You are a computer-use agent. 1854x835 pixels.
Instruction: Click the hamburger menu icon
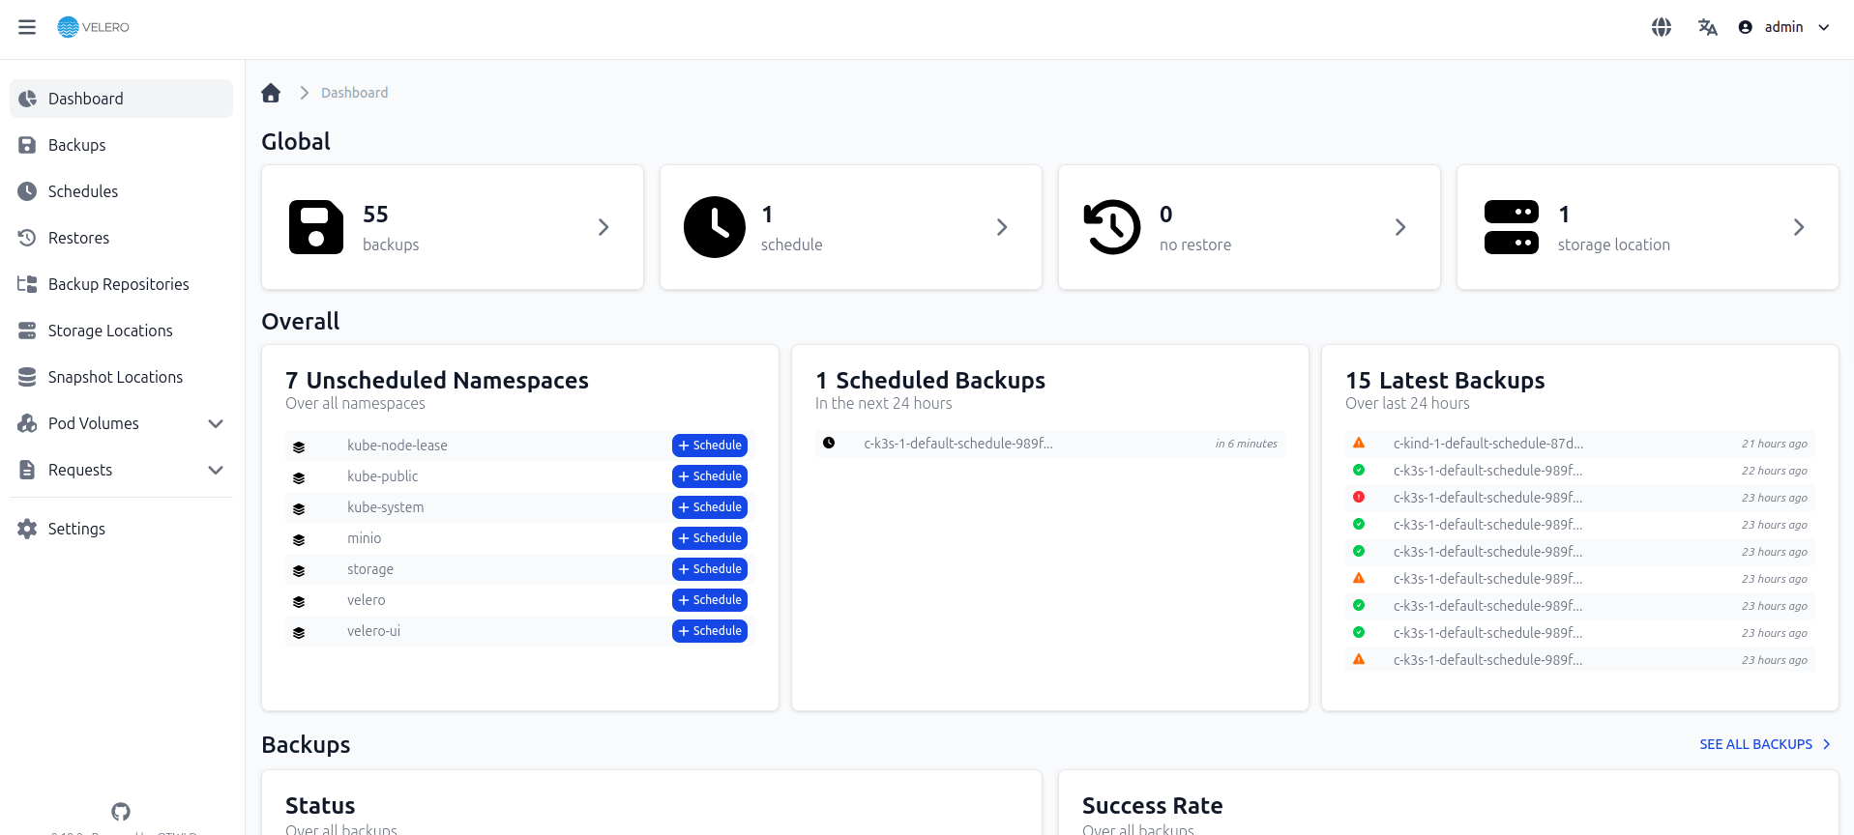click(x=27, y=27)
